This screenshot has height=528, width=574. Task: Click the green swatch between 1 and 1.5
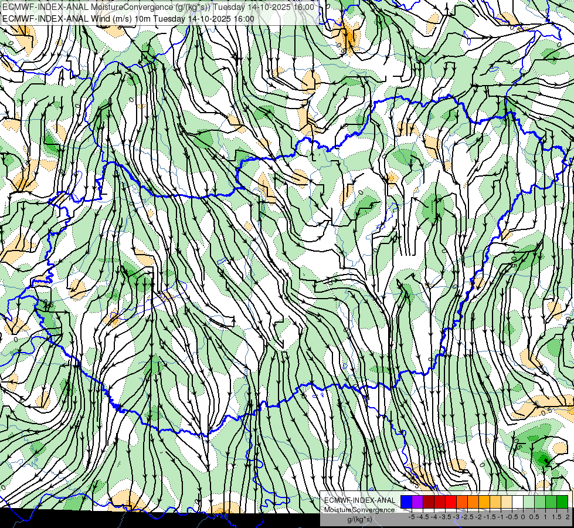[x=551, y=502]
